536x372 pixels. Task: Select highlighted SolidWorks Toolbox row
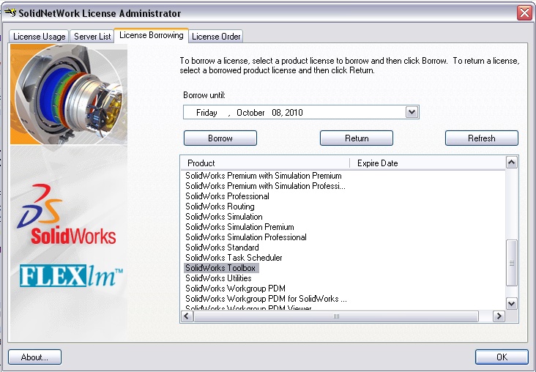(221, 268)
